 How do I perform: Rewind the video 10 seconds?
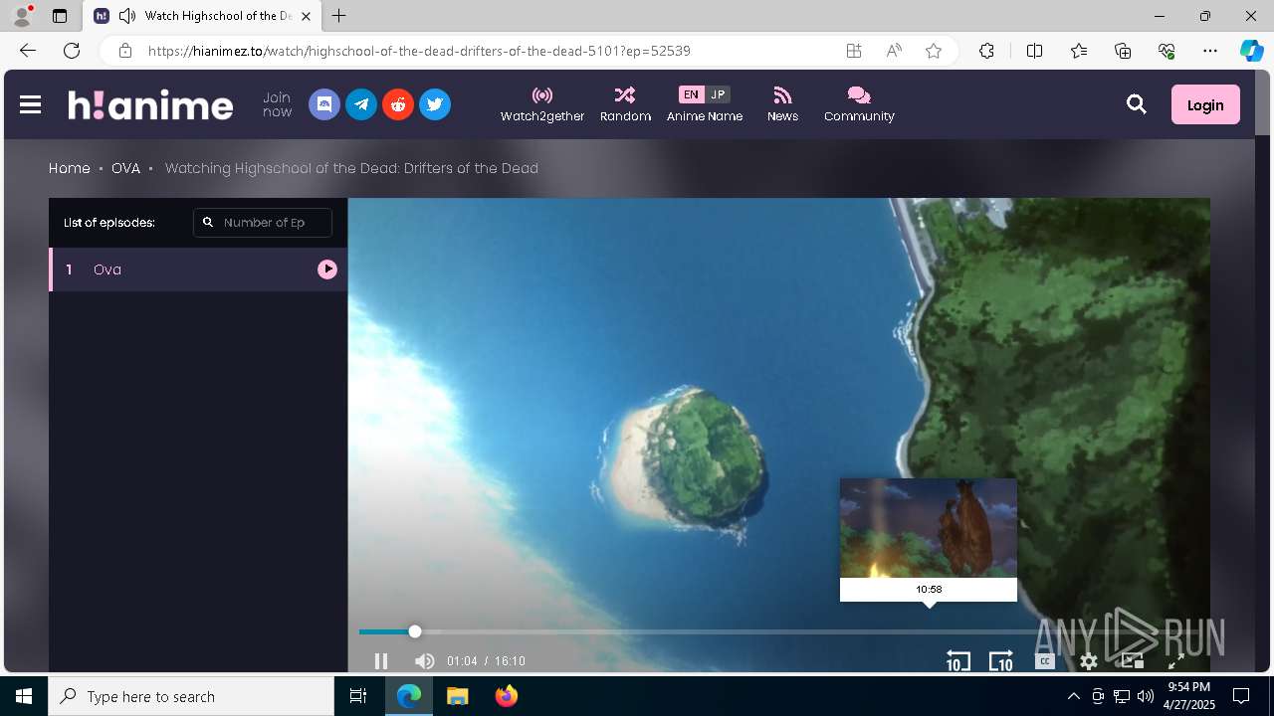click(957, 661)
